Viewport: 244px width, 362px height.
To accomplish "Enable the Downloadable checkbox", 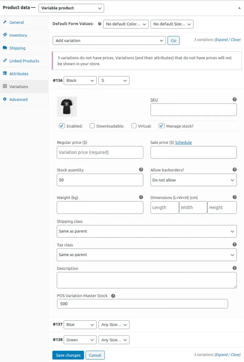I will tap(92, 126).
